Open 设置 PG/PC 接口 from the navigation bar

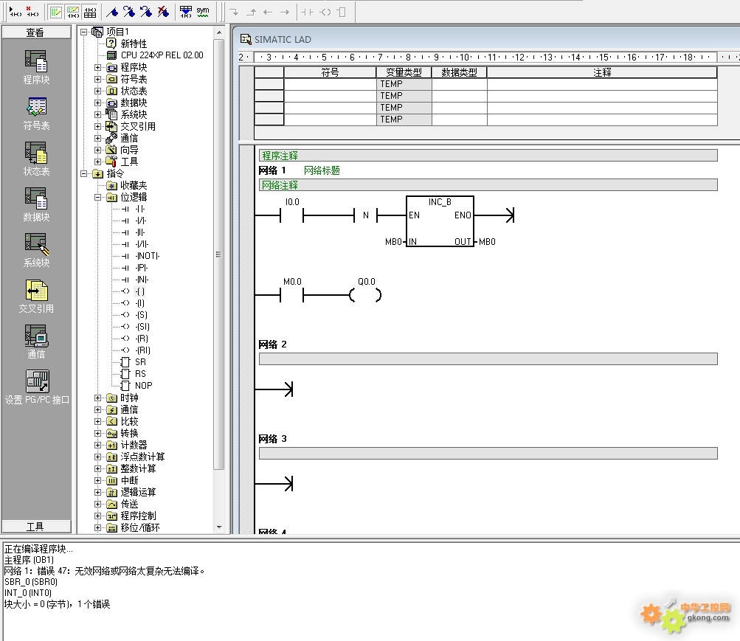pyautogui.click(x=37, y=388)
